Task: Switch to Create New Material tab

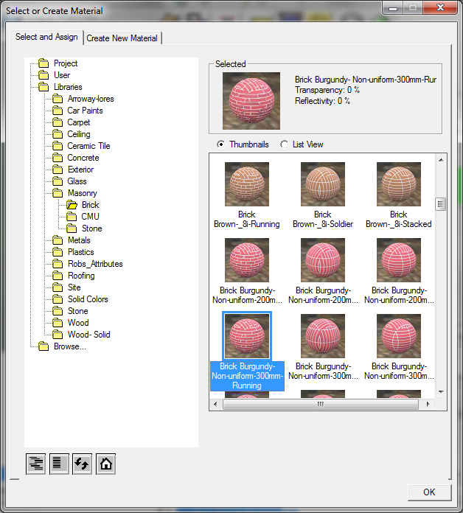Action: (x=122, y=38)
